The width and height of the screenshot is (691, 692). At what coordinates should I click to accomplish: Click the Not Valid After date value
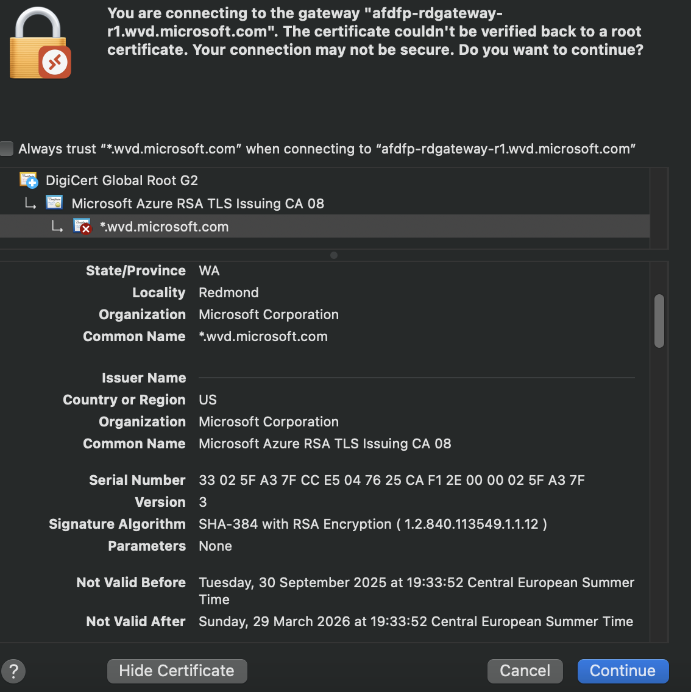point(416,621)
